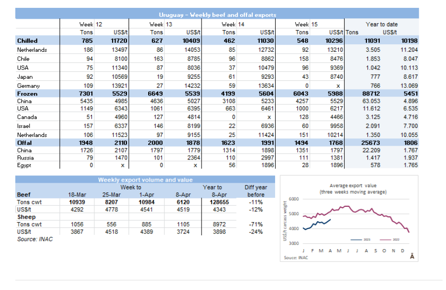This screenshot has width=446, height=290.
Task: Click the Beef year-to-date tons value 128655
Action: tap(212, 202)
